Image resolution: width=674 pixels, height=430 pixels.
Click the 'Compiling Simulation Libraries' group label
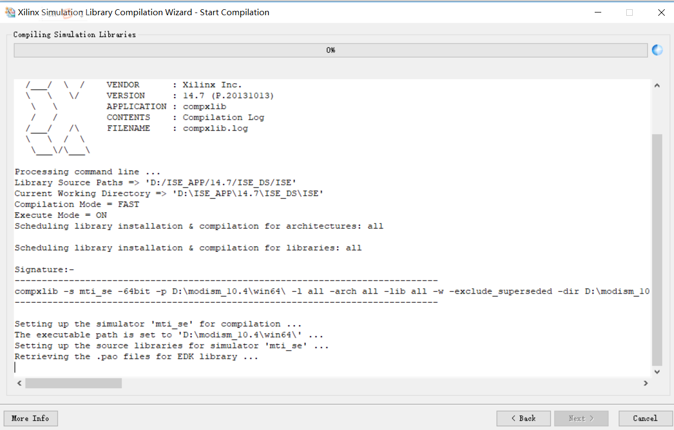tap(74, 35)
